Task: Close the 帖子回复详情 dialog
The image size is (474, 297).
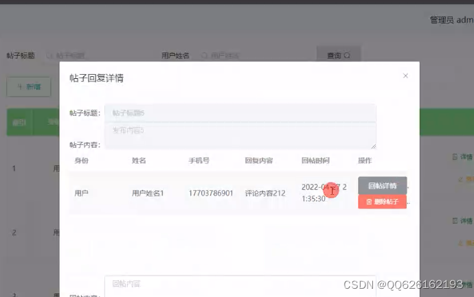Action: [x=405, y=75]
